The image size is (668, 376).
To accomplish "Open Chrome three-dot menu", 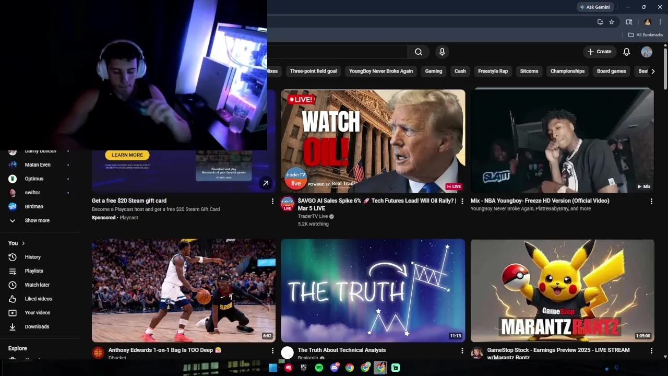I will tap(660, 22).
